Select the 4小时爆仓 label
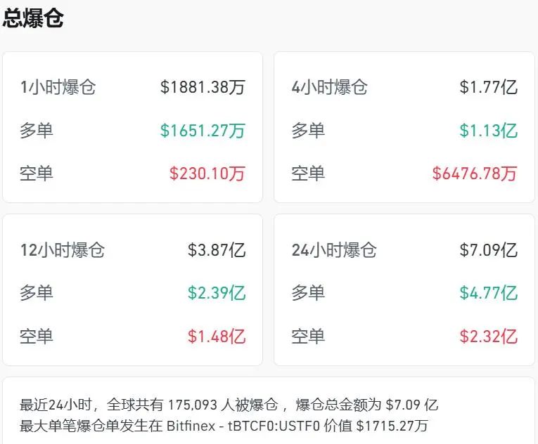Screen dimensions: 538x444 (330, 88)
